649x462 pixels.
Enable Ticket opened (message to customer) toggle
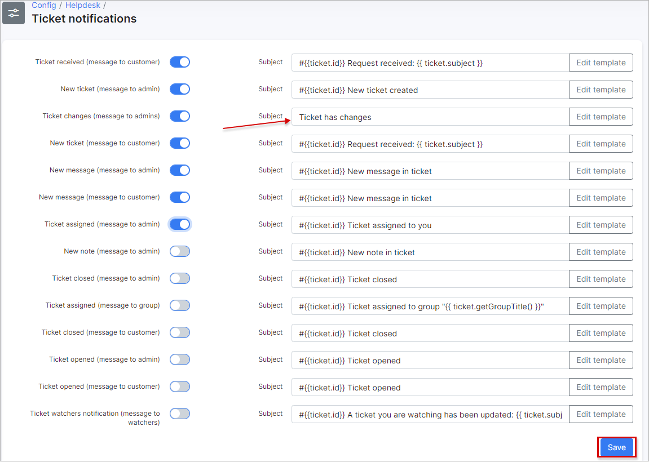click(179, 387)
